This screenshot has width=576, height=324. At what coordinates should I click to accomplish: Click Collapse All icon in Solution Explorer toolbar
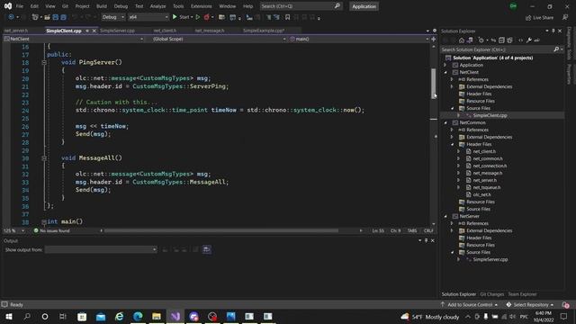coord(501,40)
